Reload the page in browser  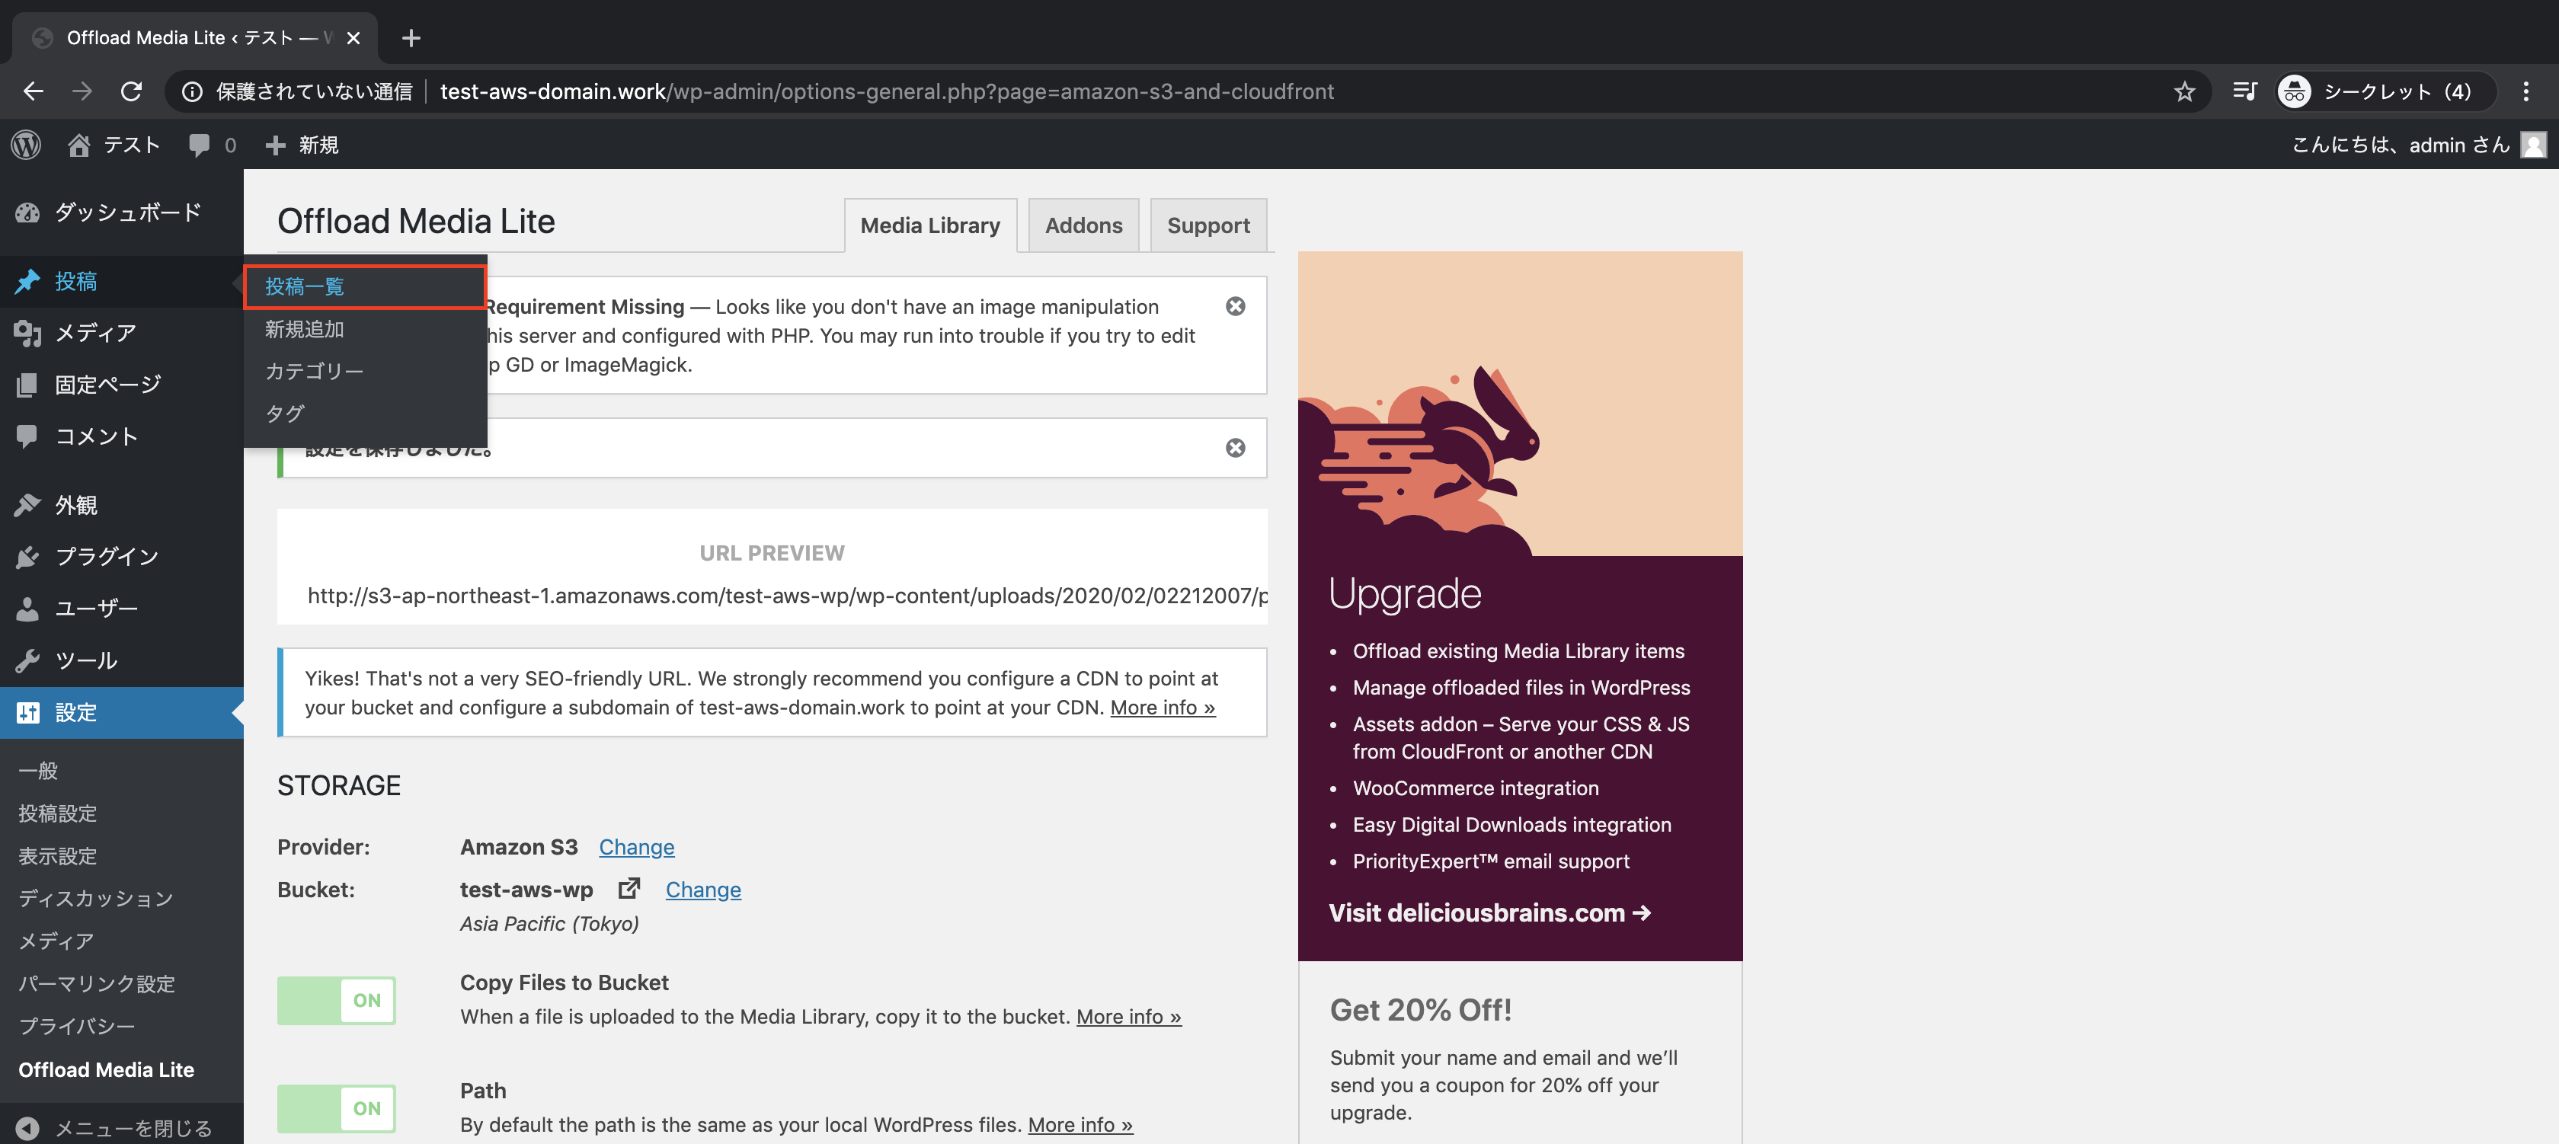[x=131, y=91]
